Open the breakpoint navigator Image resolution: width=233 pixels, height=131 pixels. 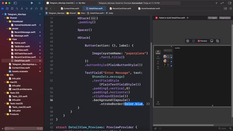point(36,9)
